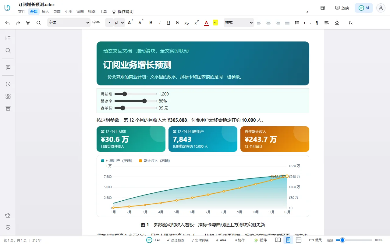Open the AI assistant button
Viewport: 390px width, 244px height.
[x=364, y=8]
